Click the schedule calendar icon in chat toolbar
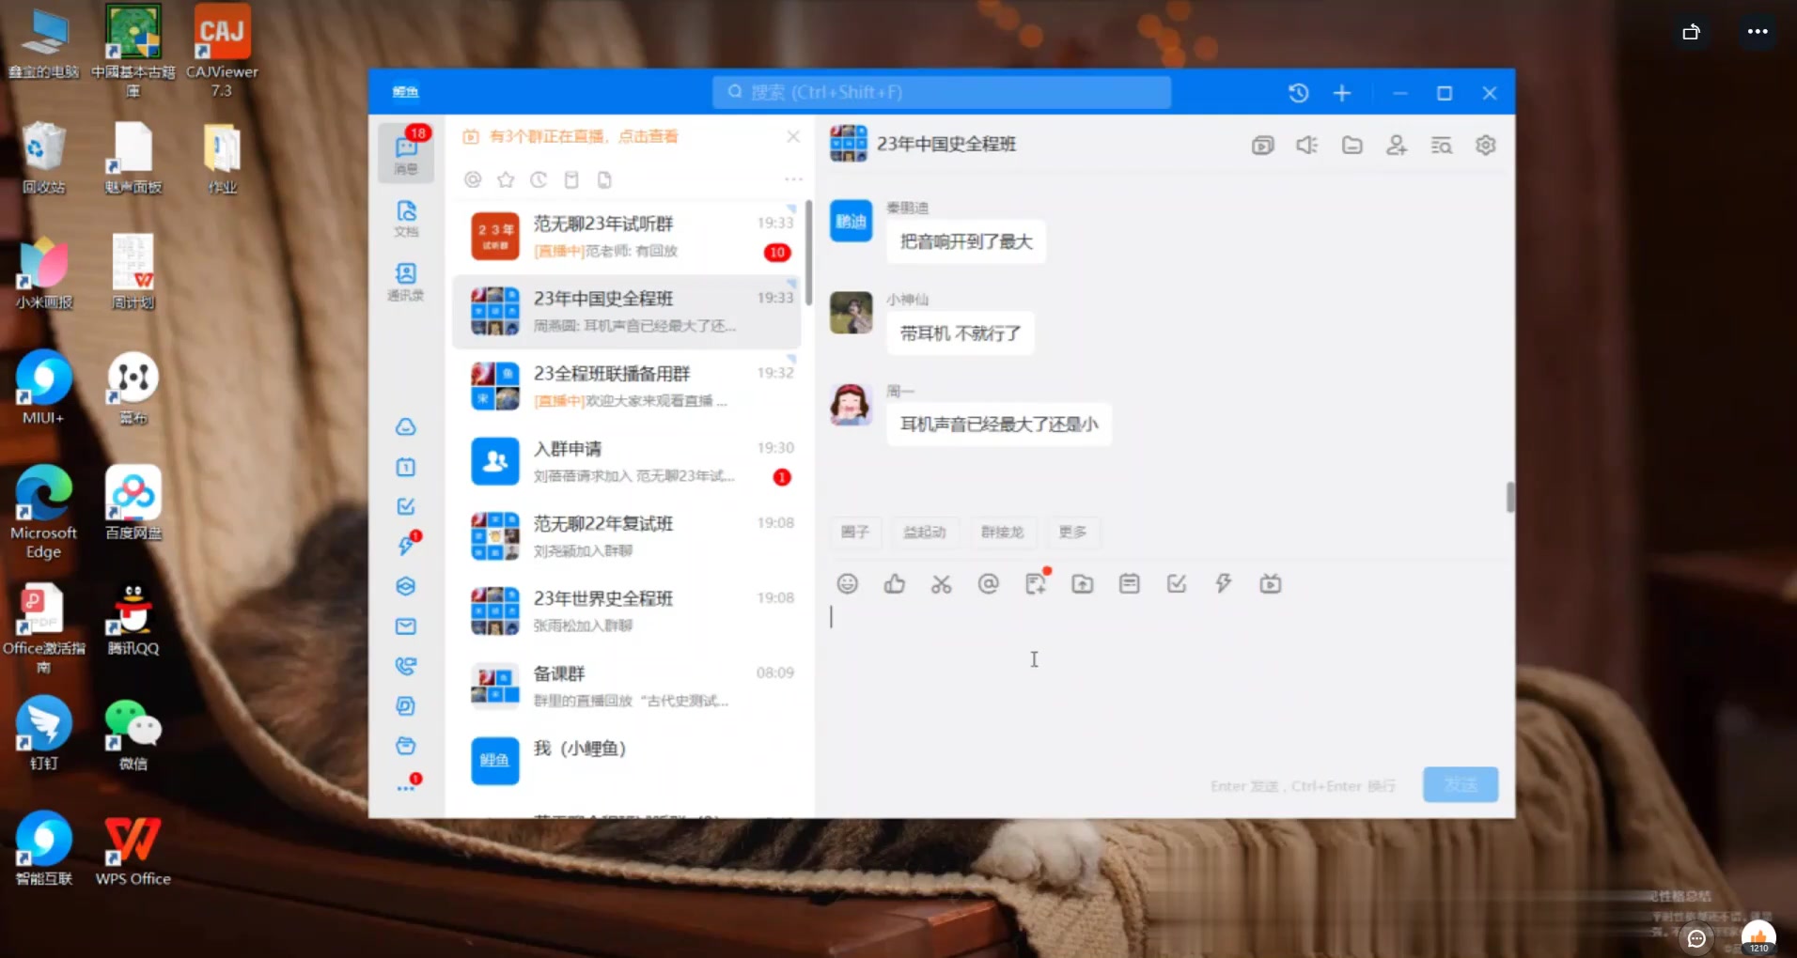The width and height of the screenshot is (1797, 958). 1130,584
